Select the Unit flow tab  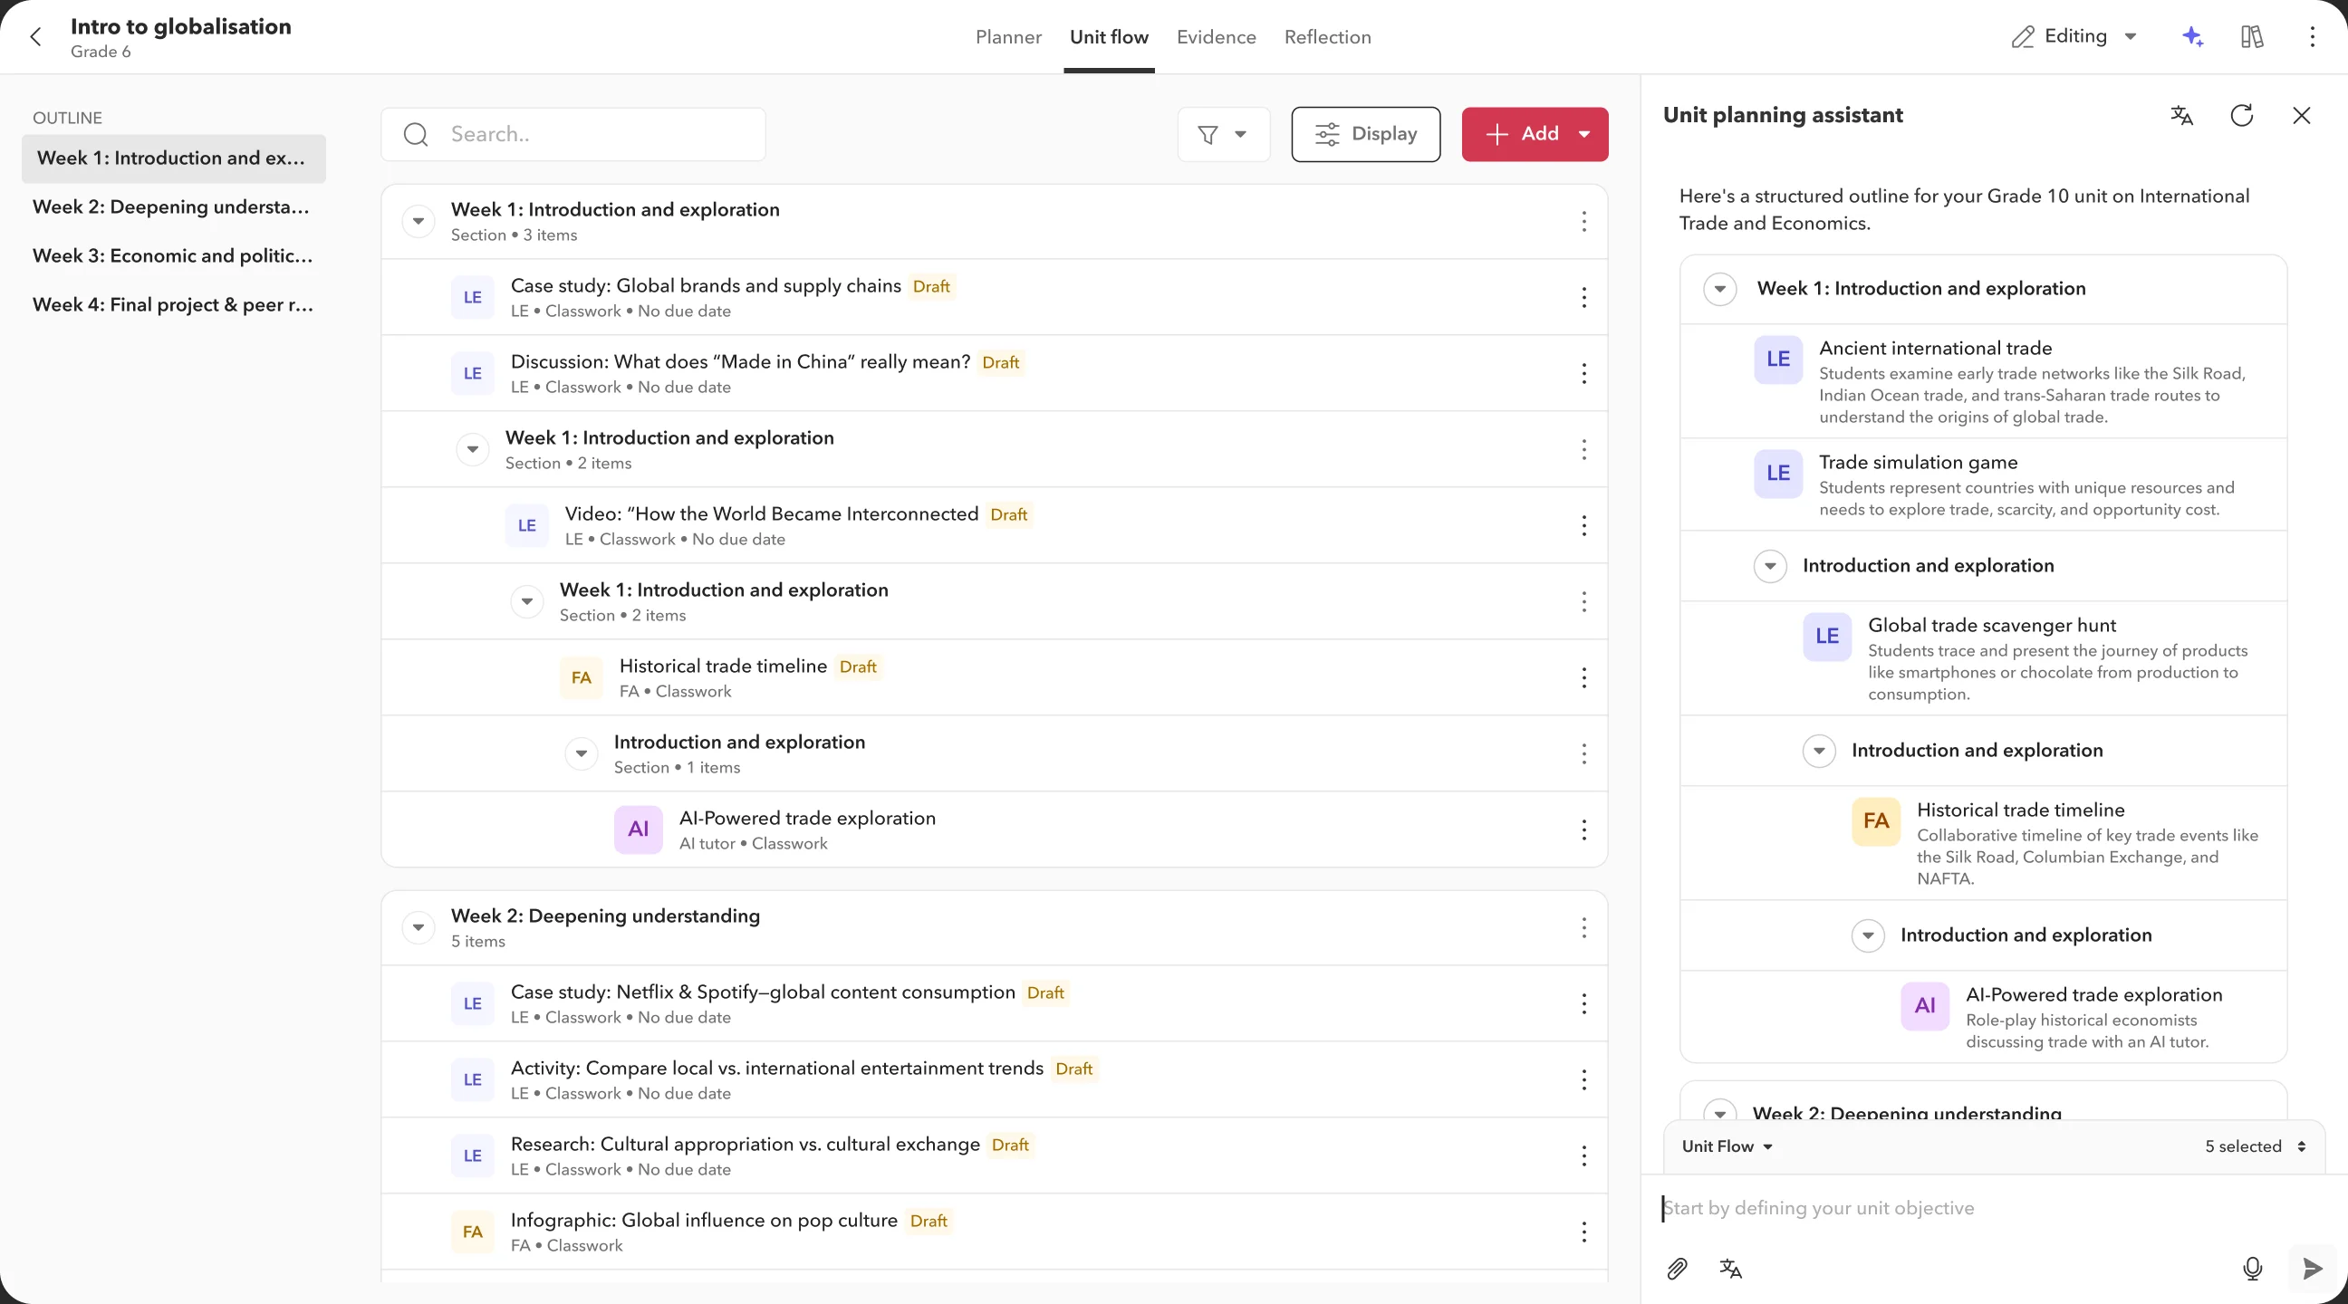(x=1109, y=37)
